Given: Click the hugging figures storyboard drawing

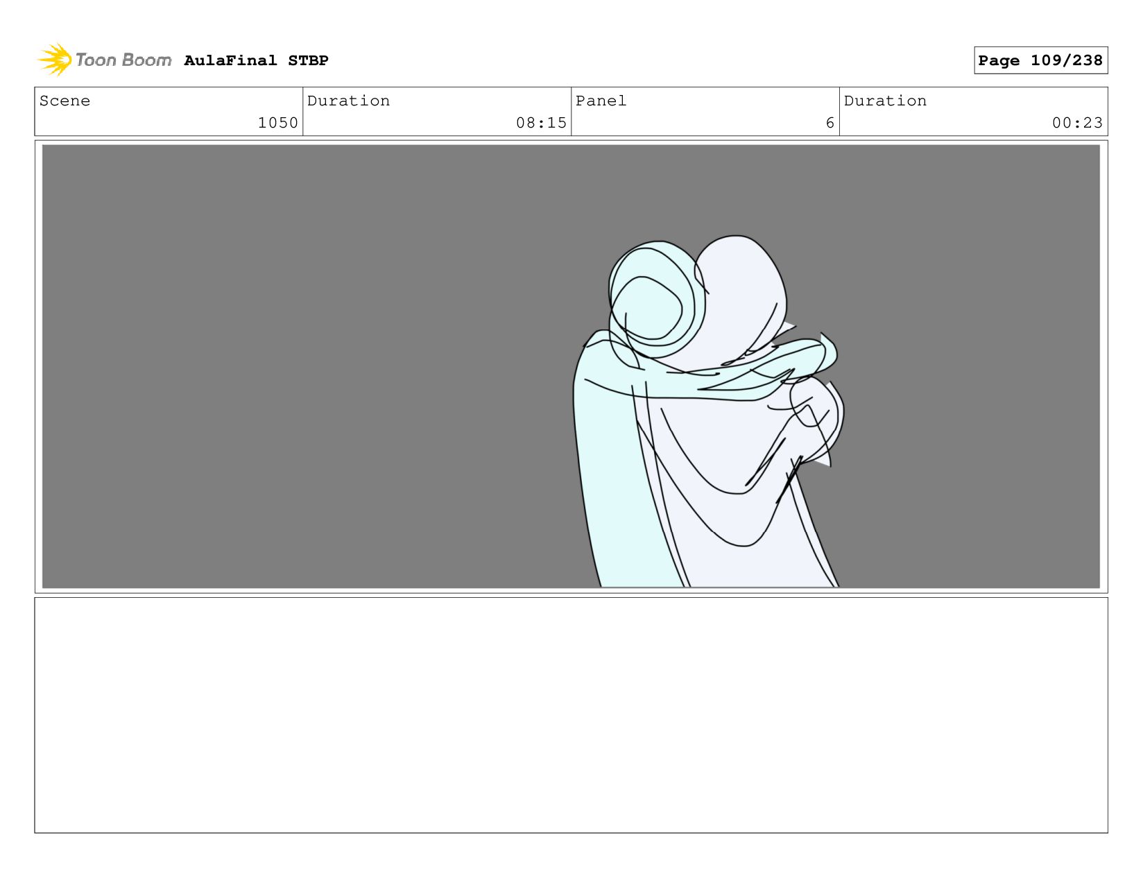Looking at the screenshot, I should click(x=708, y=411).
